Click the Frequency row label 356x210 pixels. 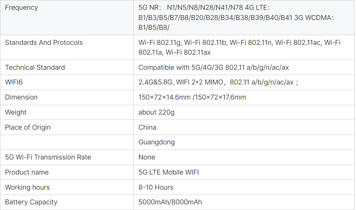[x=21, y=8]
